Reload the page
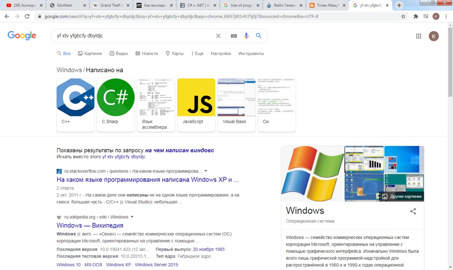 27,16
